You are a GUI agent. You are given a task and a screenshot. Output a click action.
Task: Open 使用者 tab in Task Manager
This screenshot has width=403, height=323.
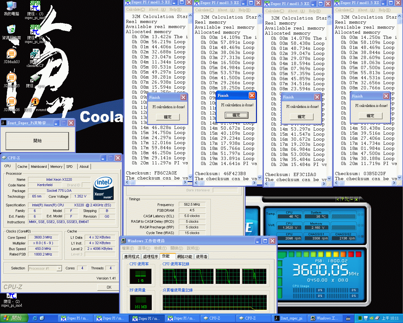point(202,256)
